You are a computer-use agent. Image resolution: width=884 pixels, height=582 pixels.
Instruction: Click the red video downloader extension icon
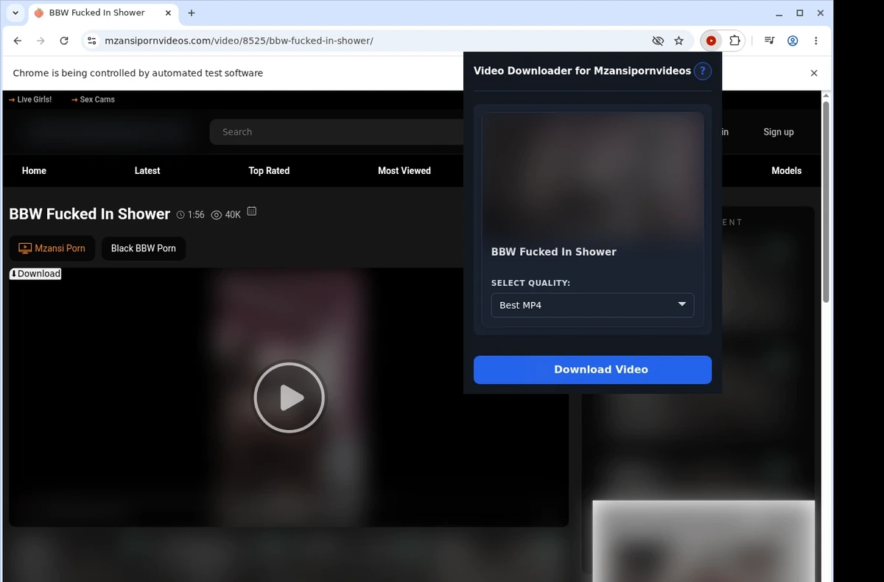coord(711,41)
